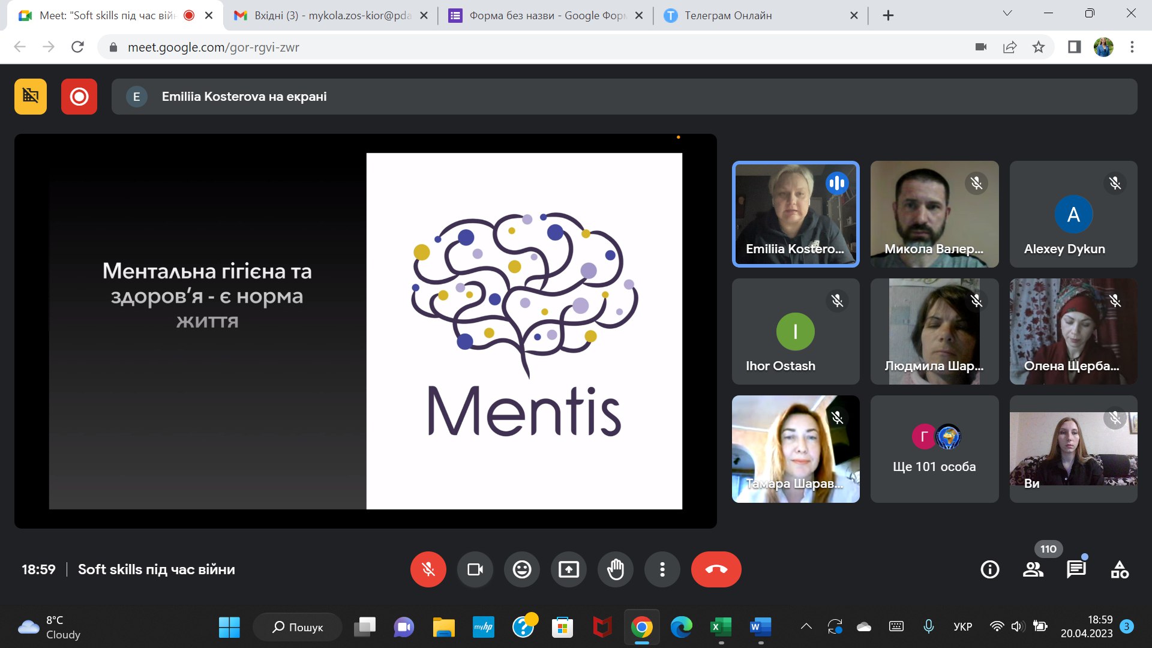Open Excel from taskbar
Screen dimensions: 1152x648
(x=721, y=627)
